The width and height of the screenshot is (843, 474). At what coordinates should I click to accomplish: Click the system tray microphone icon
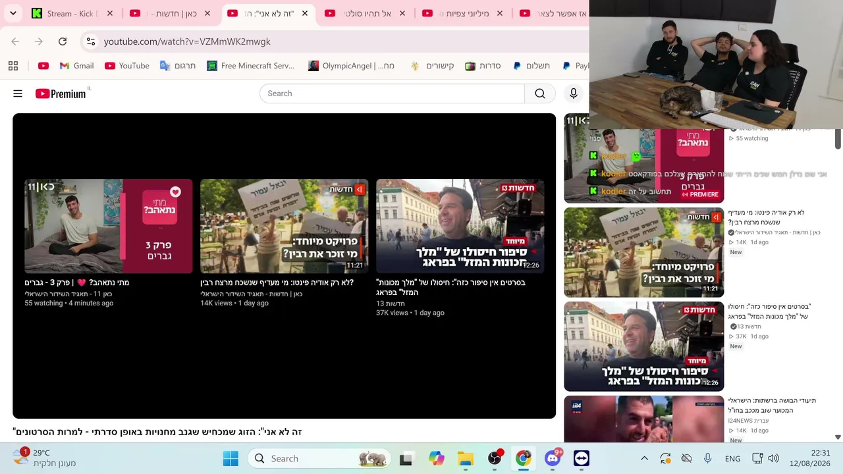707,459
